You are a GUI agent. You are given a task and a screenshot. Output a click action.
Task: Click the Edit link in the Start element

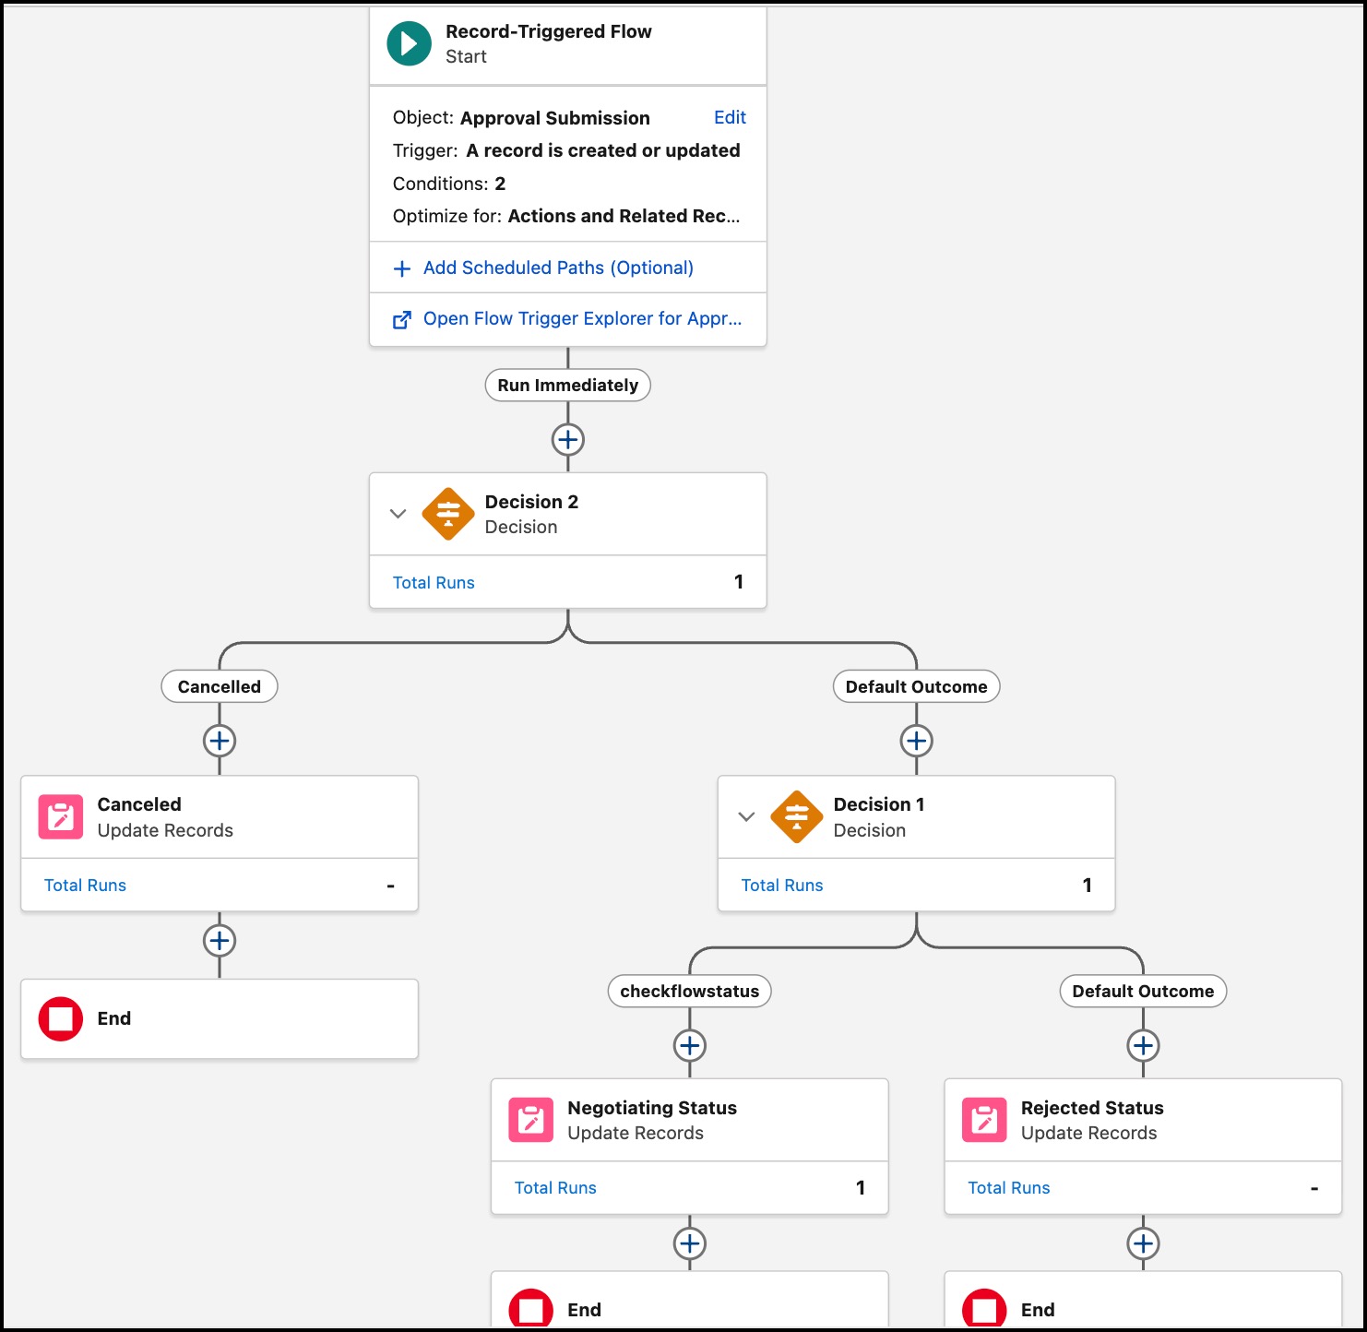point(730,117)
